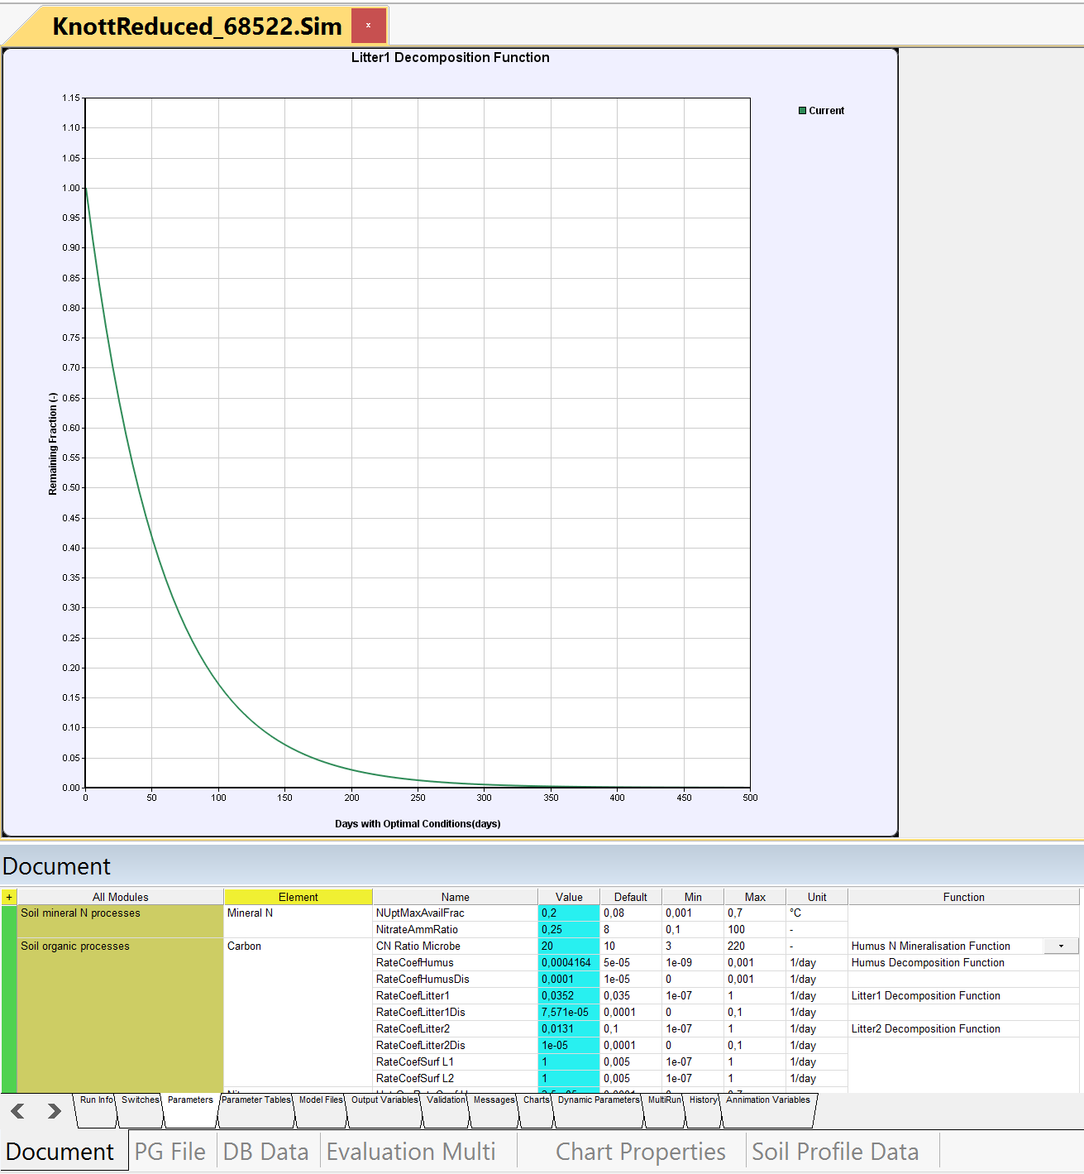Click the Value column header
The height and width of the screenshot is (1174, 1084).
(569, 897)
